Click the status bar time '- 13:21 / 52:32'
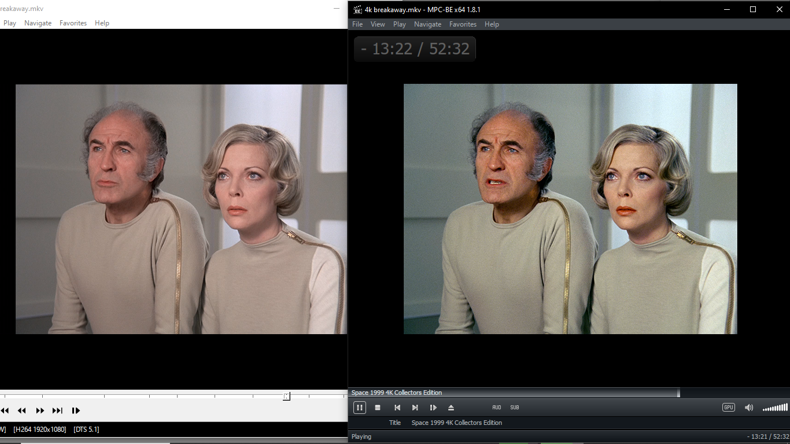790x444 pixels. tap(768, 436)
